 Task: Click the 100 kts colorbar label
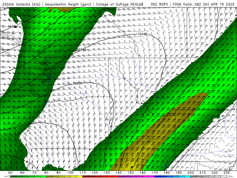click(x=71, y=173)
